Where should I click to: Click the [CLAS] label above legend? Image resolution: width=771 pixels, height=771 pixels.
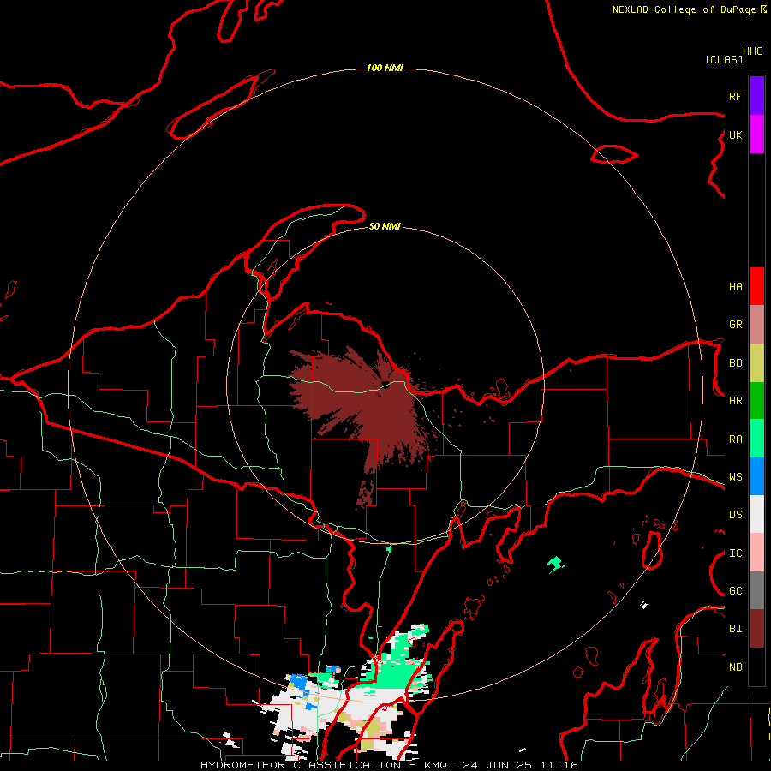[724, 59]
